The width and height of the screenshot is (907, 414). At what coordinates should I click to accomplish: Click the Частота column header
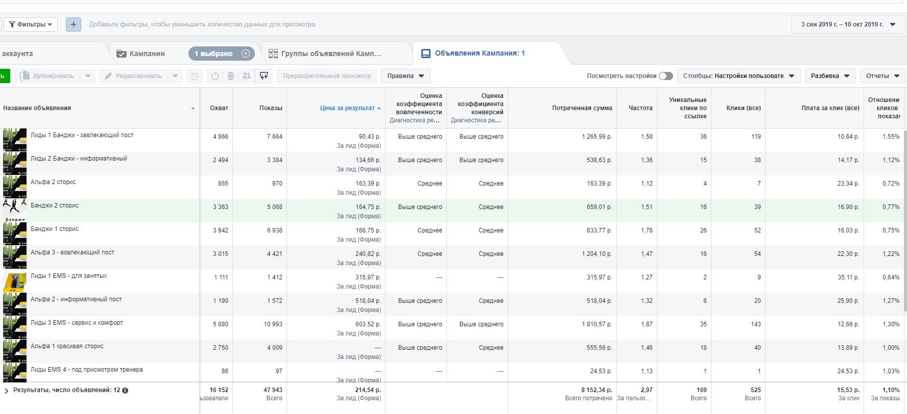point(640,108)
